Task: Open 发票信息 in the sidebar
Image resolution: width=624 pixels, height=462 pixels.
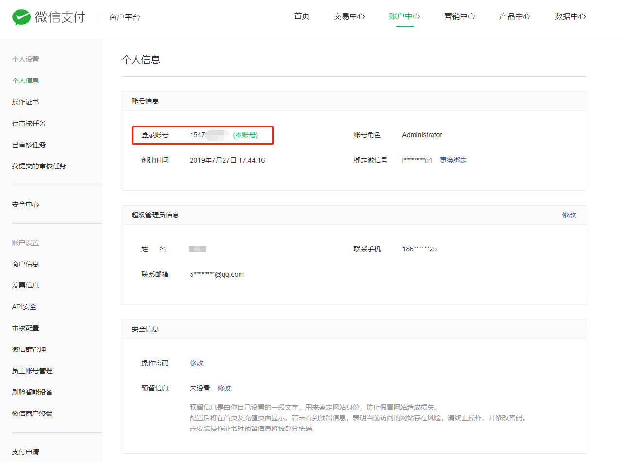Action: 25,285
